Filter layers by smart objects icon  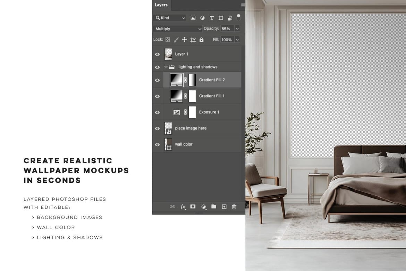click(x=230, y=18)
